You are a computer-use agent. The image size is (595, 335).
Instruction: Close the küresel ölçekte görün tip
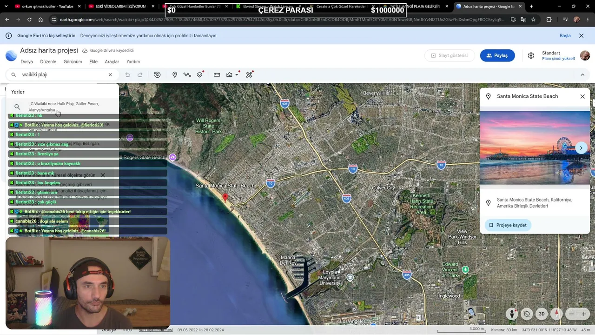click(x=103, y=175)
